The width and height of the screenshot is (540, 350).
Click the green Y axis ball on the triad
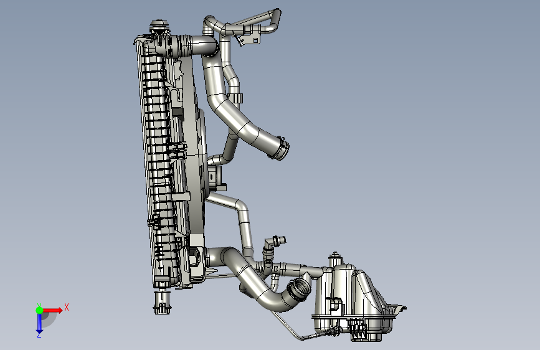pyautogui.click(x=39, y=310)
